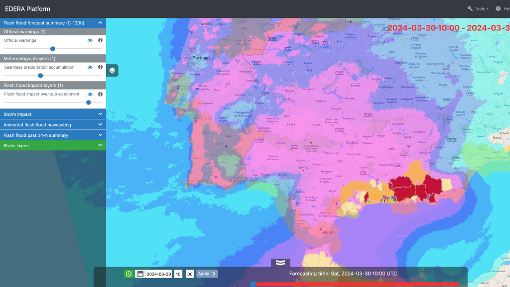Click the hour input field

point(178,274)
